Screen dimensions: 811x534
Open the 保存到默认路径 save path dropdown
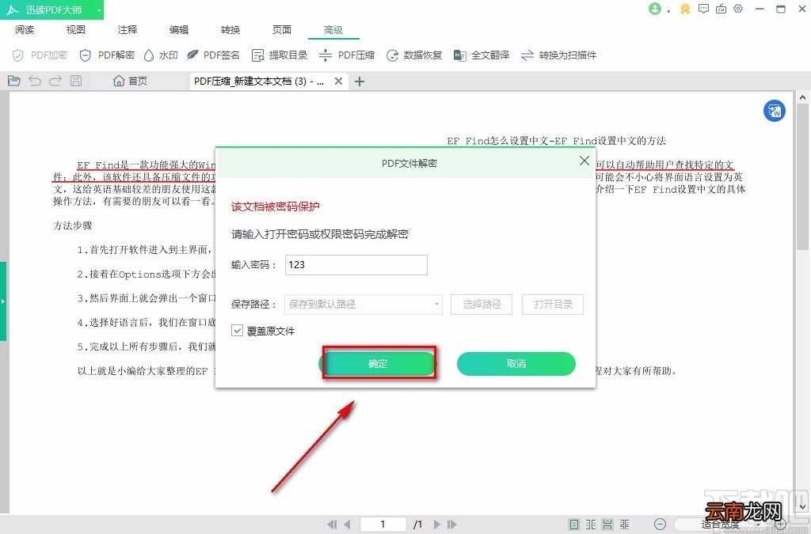coord(364,305)
